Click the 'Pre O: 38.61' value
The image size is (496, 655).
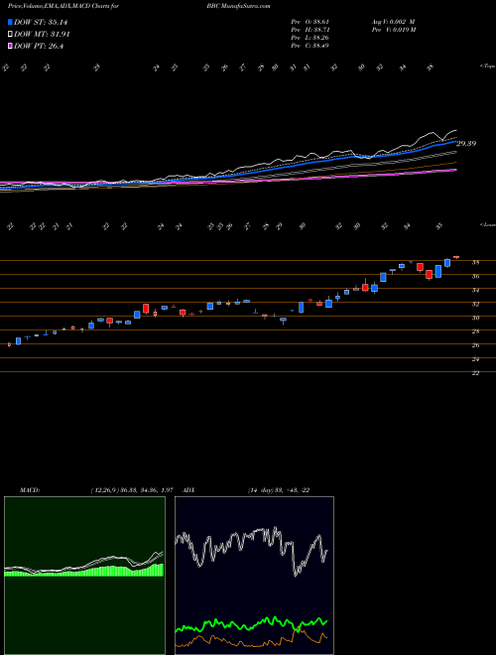click(310, 22)
